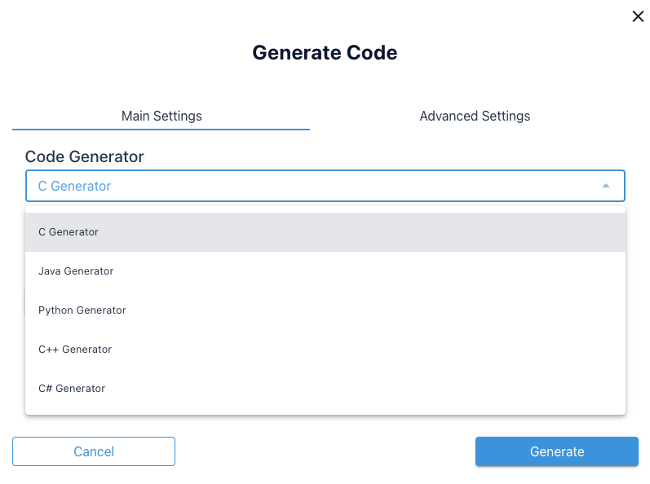Choose C# Generator in the list
Screen dimensions: 650x484
click(72, 389)
